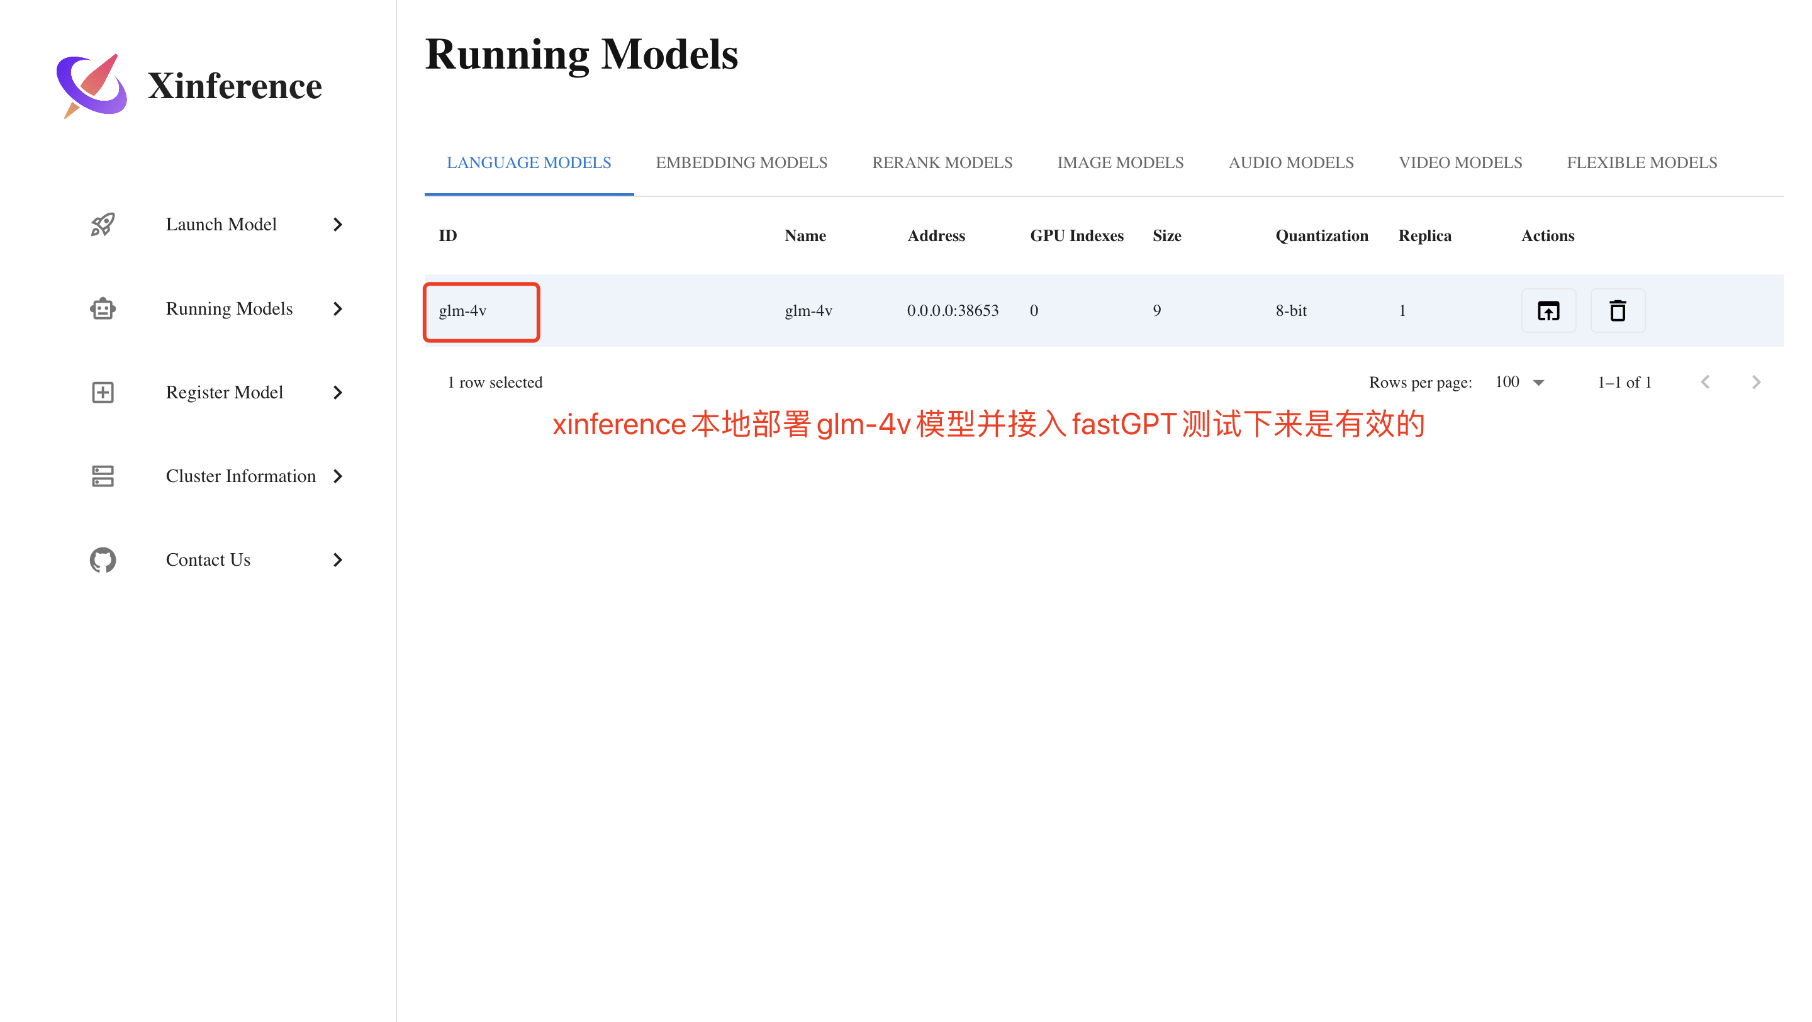Sort by the Replica column header
1812x1022 pixels.
coord(1424,235)
